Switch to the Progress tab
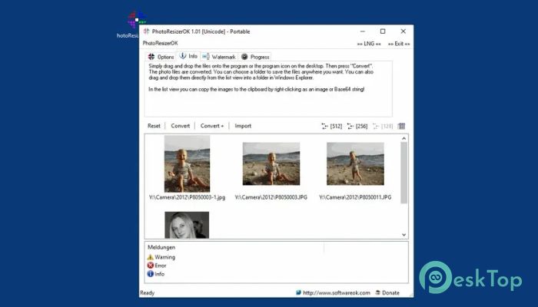The image size is (538, 307). coord(255,57)
